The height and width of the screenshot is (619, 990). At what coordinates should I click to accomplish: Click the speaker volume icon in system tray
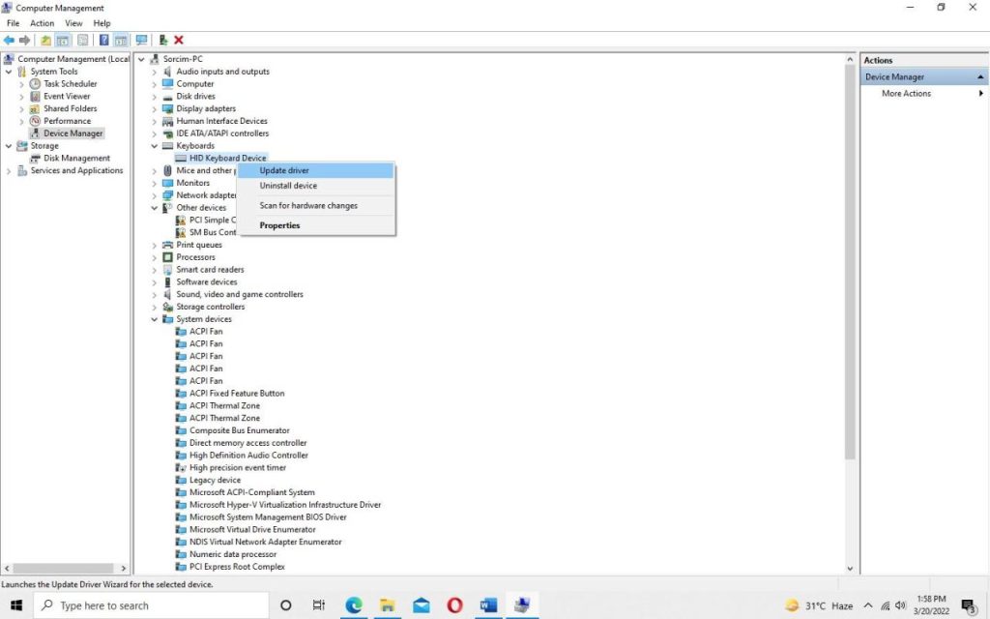901,604
